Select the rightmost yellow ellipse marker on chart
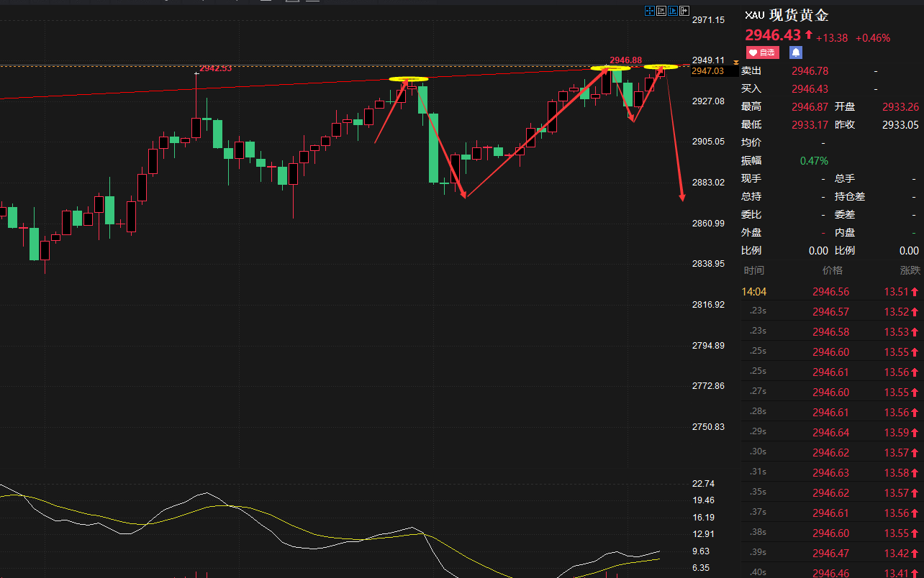 pos(661,67)
